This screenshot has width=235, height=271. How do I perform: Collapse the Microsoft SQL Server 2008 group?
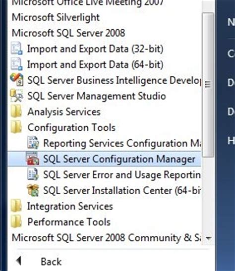68,33
